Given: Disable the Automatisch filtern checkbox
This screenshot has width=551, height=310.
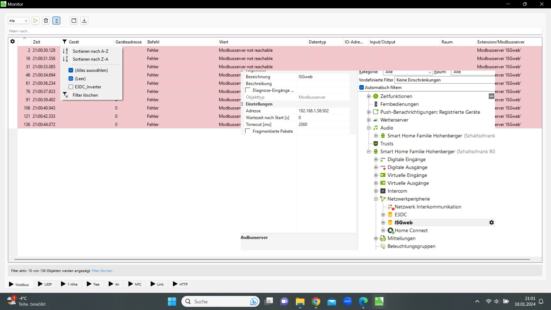Looking at the screenshot, I should click(x=362, y=88).
